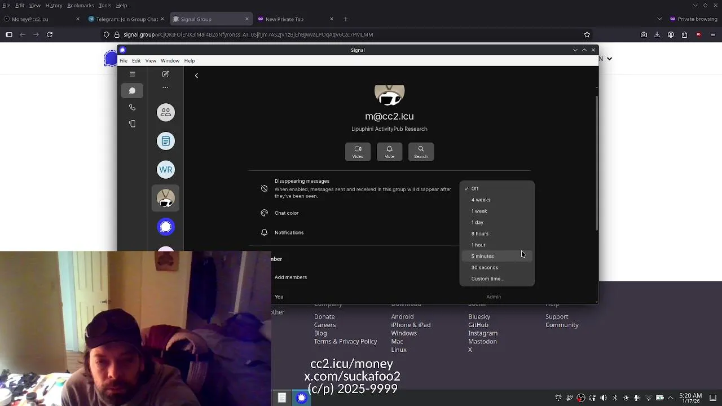722x406 pixels.
Task: Go back with the left chevron
Action: click(x=196, y=76)
